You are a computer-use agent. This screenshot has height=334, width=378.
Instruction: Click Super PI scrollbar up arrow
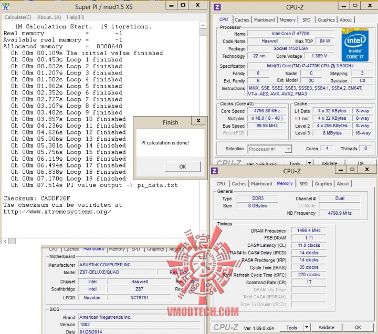pos(203,25)
